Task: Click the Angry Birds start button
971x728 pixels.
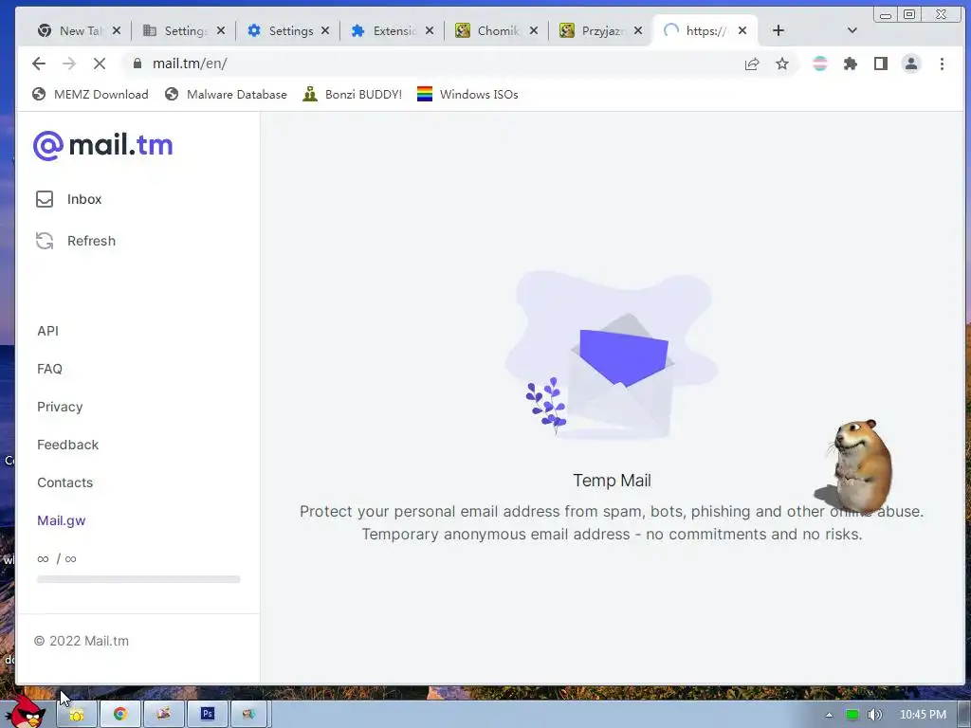Action: coord(27,712)
